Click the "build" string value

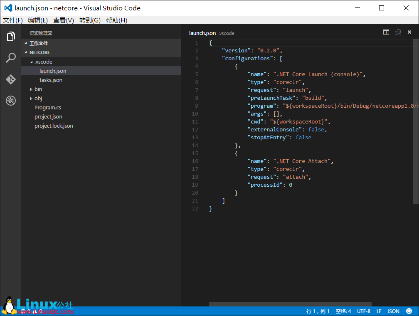[313, 98]
